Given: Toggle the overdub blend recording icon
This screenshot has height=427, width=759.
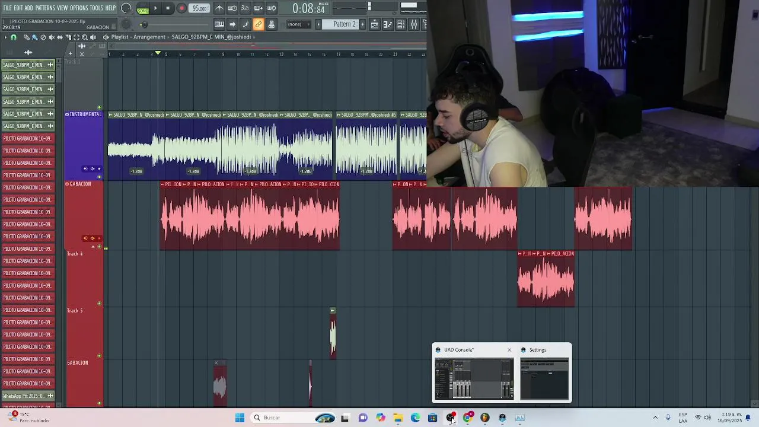Looking at the screenshot, I should (x=259, y=8).
